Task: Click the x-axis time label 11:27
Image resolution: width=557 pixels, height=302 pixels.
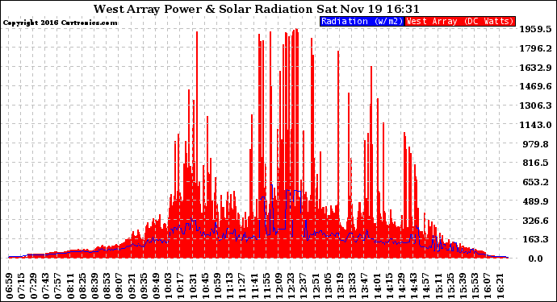Action: 242,286
